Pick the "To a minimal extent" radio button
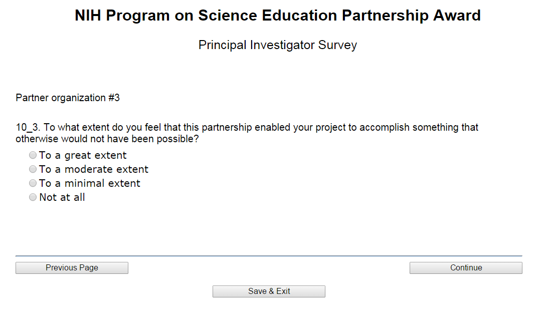Screen dimensions: 546x327 pyautogui.click(x=33, y=183)
